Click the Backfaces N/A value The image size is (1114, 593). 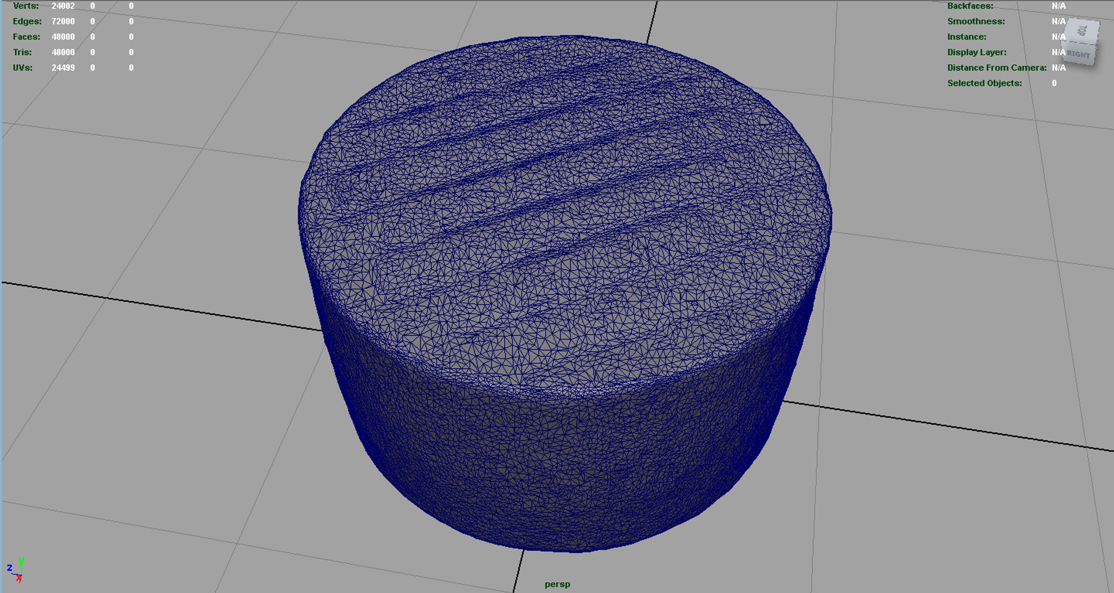pos(1059,6)
